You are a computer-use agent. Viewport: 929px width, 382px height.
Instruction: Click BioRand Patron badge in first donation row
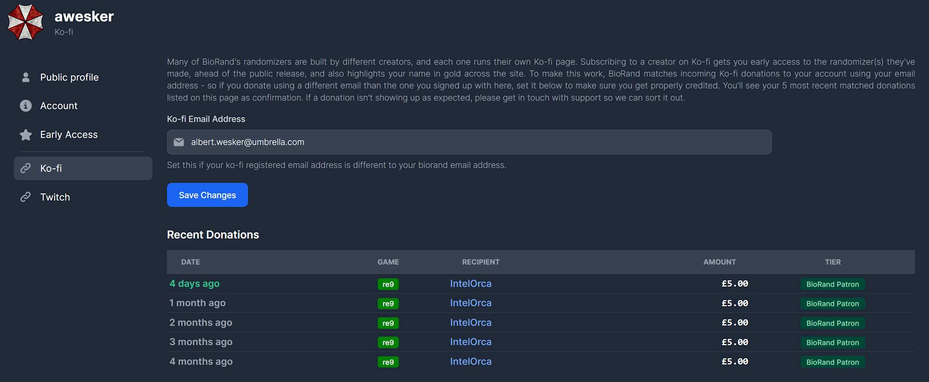point(832,284)
